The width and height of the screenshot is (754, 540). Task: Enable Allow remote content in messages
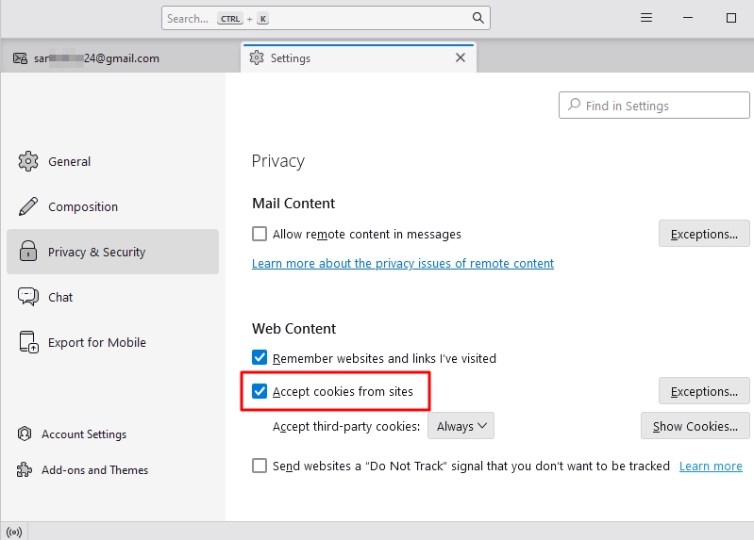coord(260,234)
